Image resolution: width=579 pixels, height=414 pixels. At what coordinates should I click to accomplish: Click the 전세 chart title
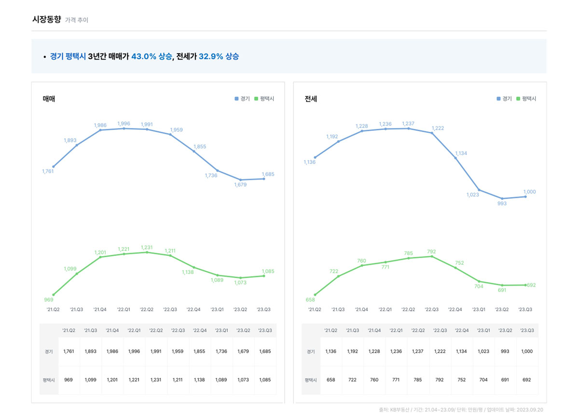coord(311,99)
